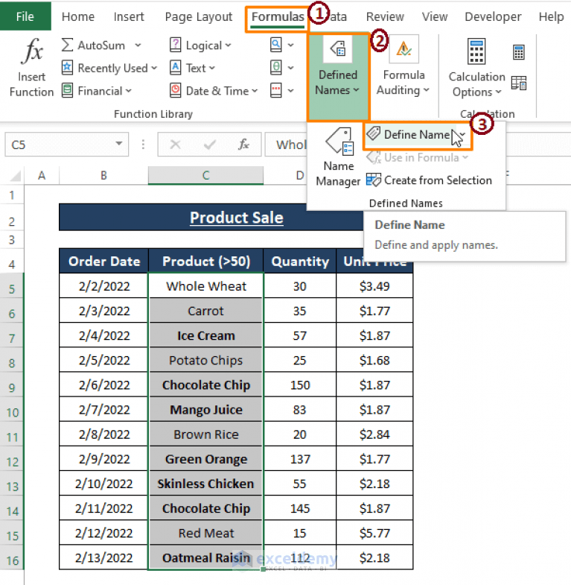Viewport: 571px width, 585px height.
Task: Click the date cell 2/13/2022
Action: [x=104, y=557]
